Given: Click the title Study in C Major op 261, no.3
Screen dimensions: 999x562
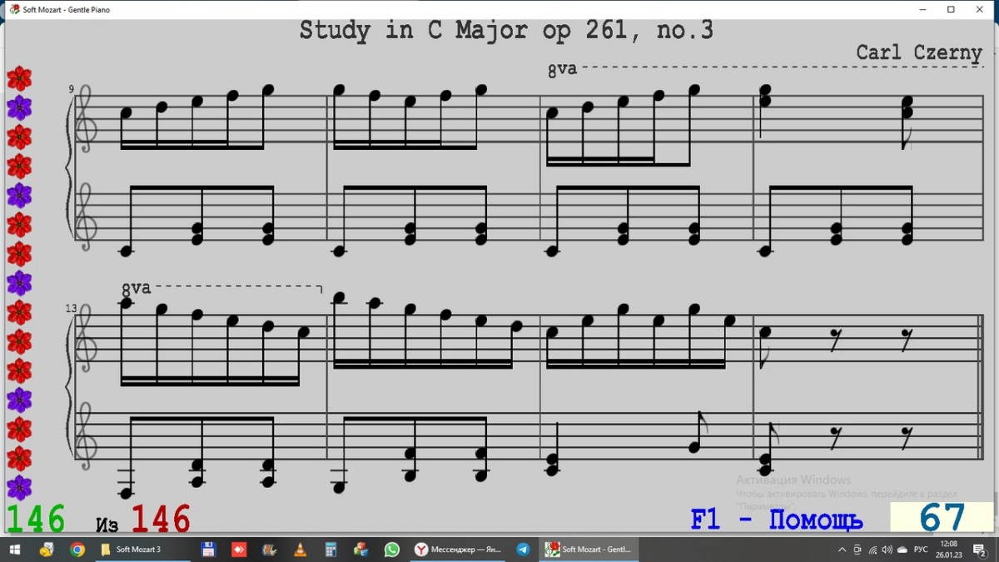Looking at the screenshot, I should [506, 31].
